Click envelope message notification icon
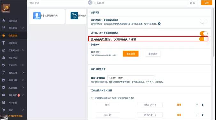This screenshot has height=120, width=216. click(4, 95)
